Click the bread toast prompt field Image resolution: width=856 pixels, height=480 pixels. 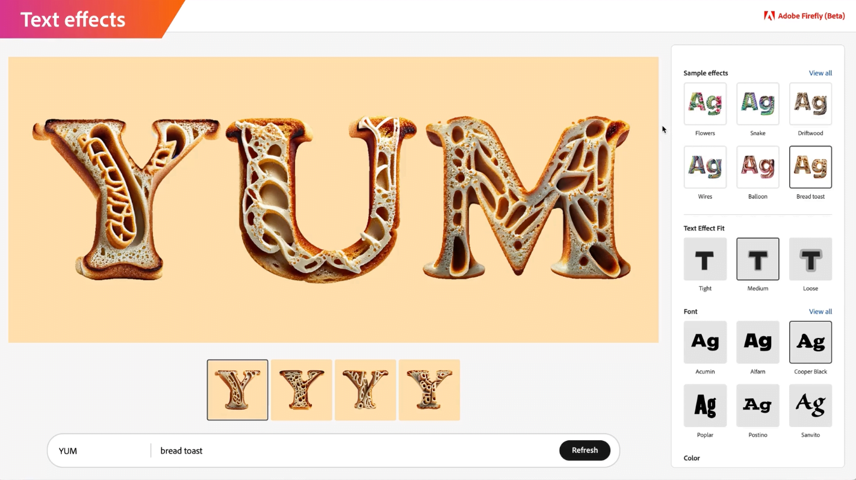click(x=355, y=451)
